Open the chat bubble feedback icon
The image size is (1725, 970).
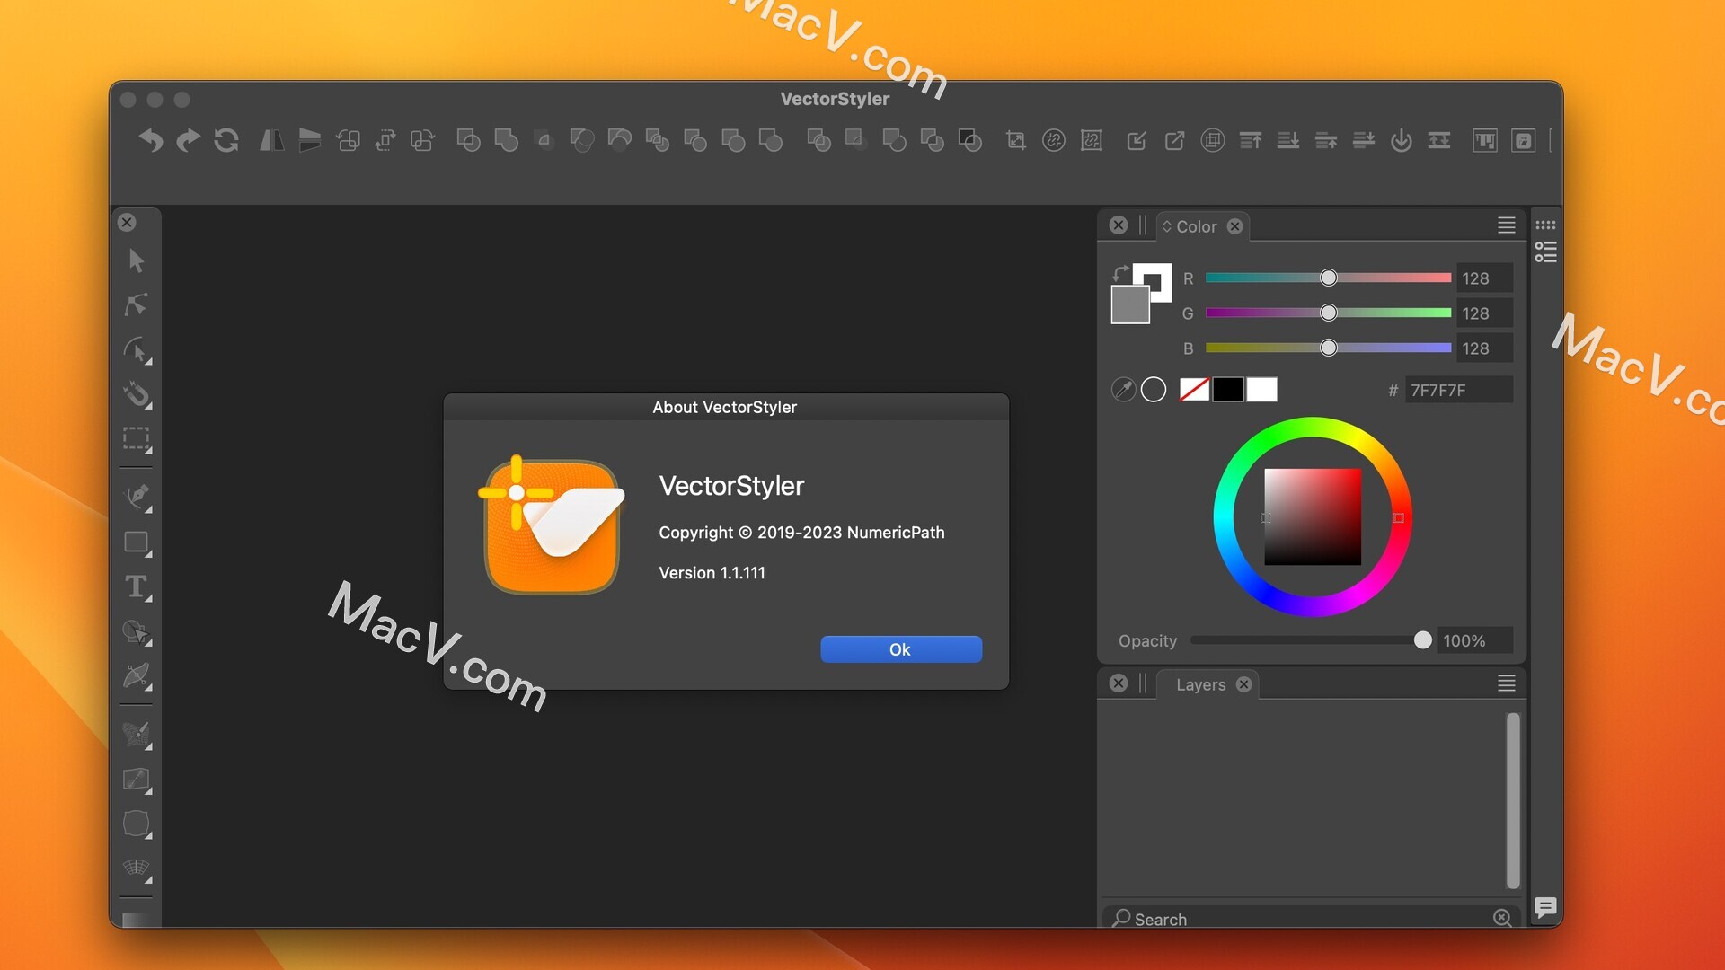(1545, 907)
